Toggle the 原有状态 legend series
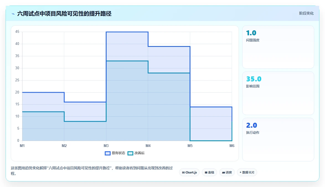Viewport: 325px width, 187px height. [x=115, y=153]
